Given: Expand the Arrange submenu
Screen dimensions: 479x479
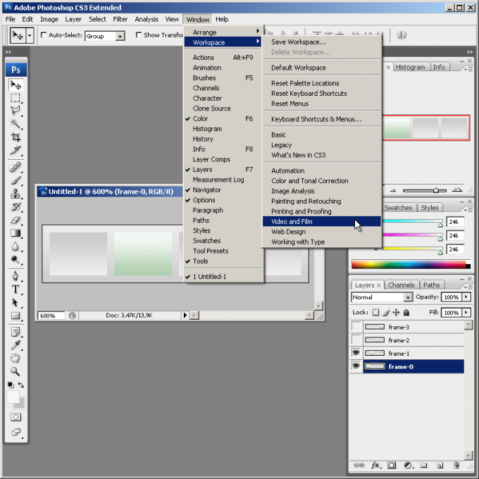Looking at the screenshot, I should [223, 32].
